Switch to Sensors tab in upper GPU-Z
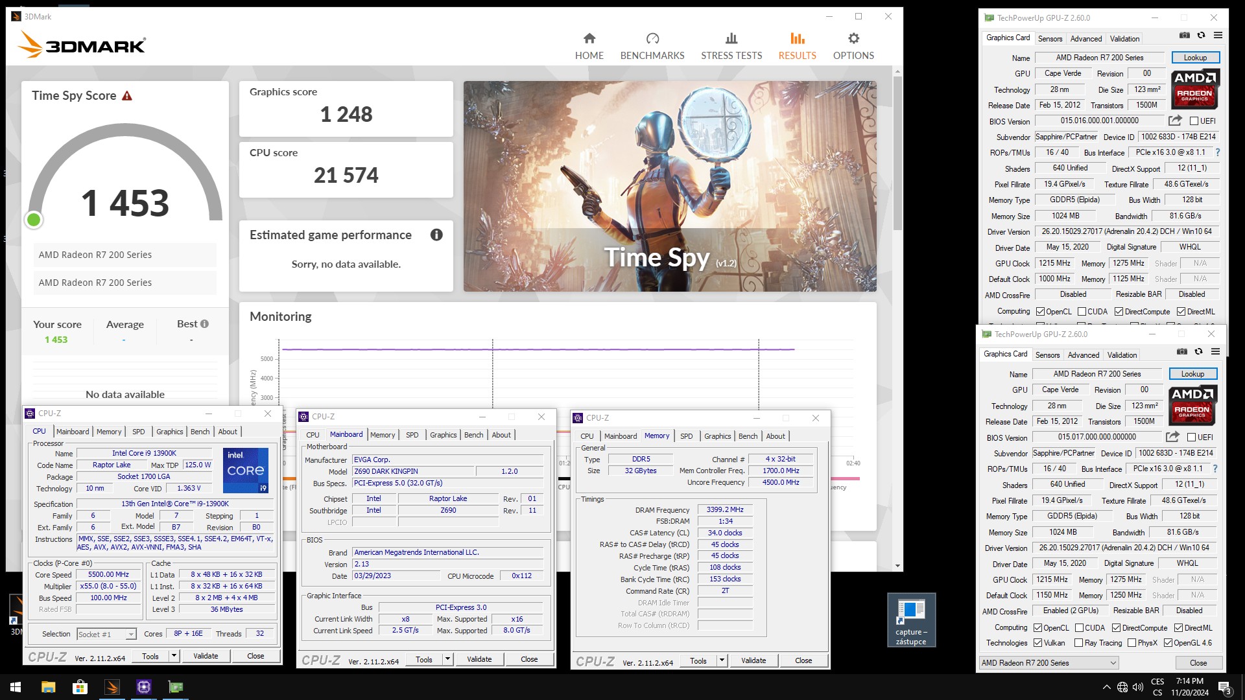 (x=1050, y=39)
